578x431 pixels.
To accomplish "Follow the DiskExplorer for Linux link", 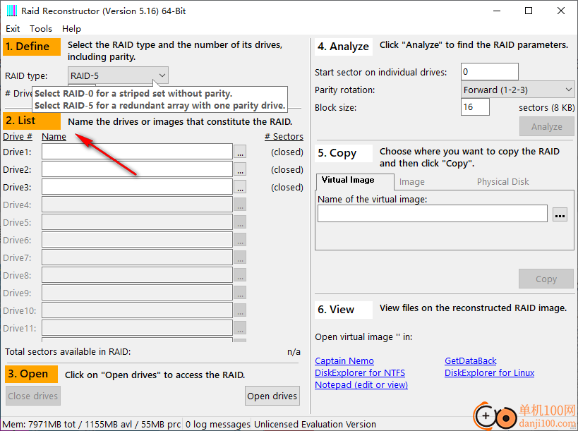I will point(489,372).
